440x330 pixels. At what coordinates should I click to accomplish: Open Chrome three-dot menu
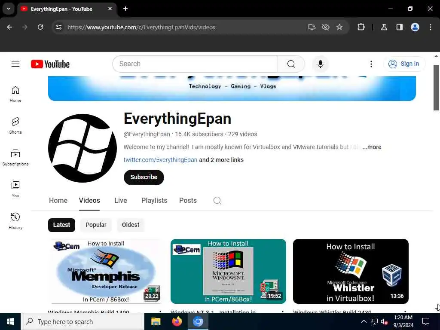pyautogui.click(x=431, y=27)
